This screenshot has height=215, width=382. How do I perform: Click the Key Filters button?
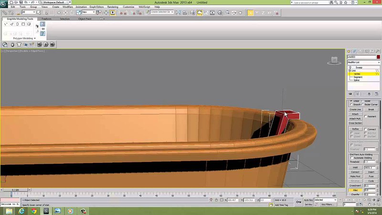[327, 204]
